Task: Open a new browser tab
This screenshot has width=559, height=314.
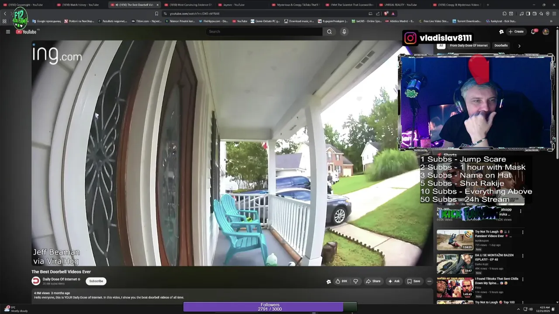Action: click(488, 5)
